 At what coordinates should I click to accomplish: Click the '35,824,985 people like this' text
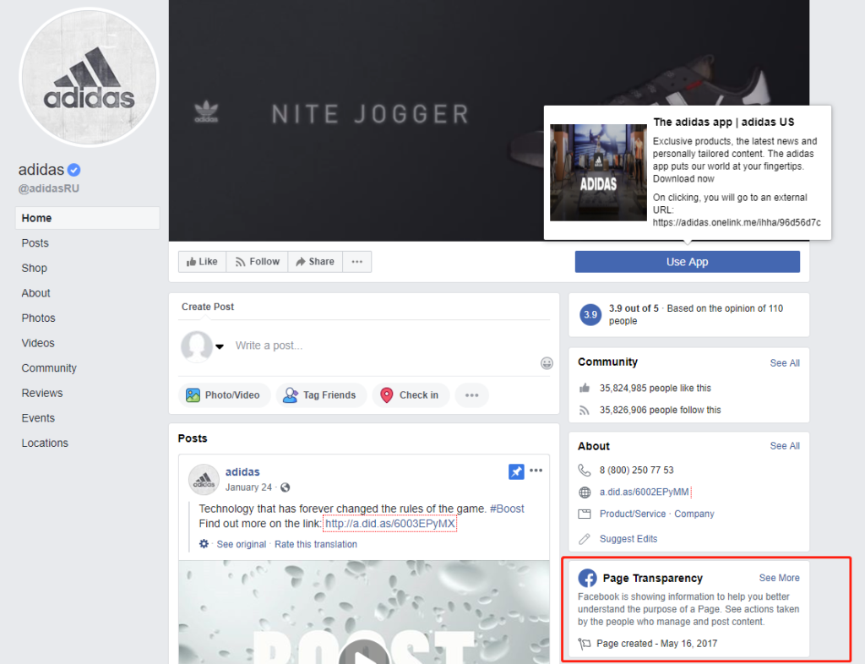(656, 389)
